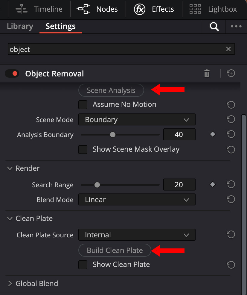
Task: Check Show Scene Mask Overlay
Action: pos(83,149)
